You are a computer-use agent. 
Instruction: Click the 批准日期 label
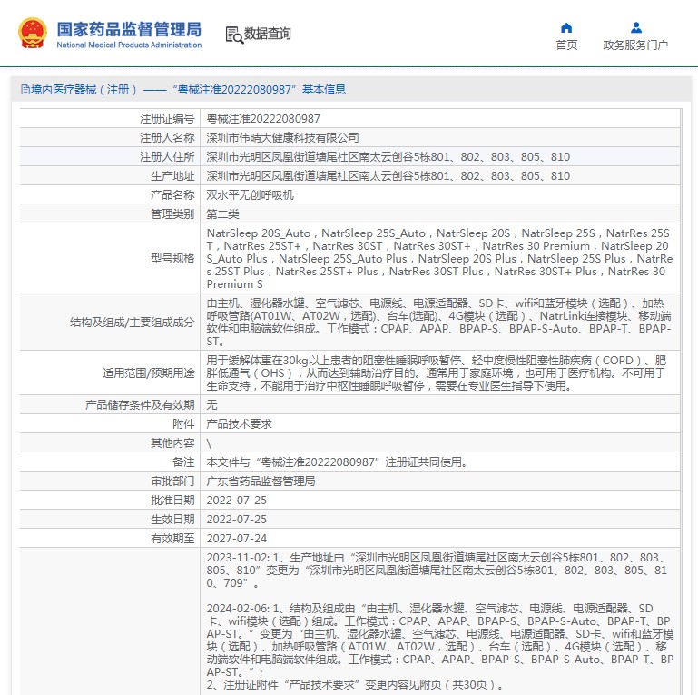(172, 501)
